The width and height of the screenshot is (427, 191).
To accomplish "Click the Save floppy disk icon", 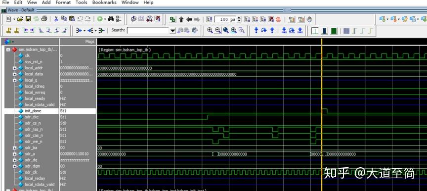I will [28, 19].
